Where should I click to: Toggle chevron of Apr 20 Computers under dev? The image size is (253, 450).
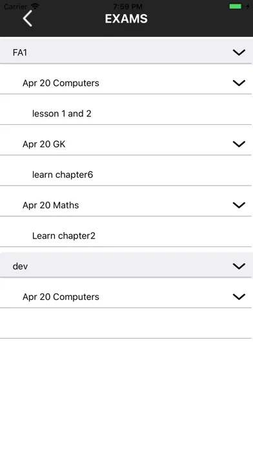pos(239,297)
